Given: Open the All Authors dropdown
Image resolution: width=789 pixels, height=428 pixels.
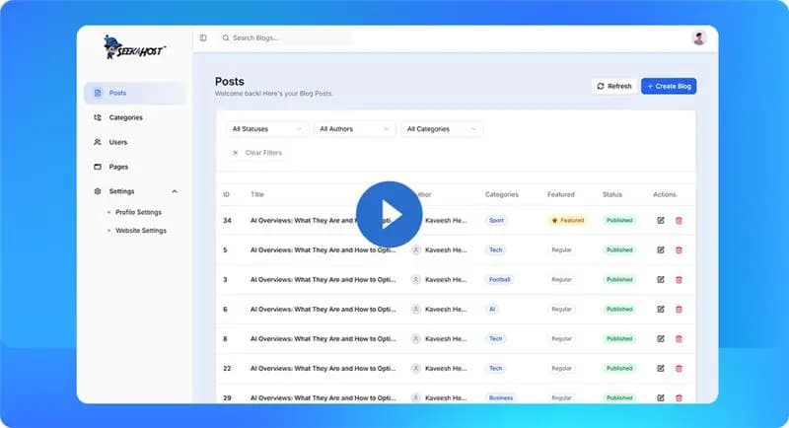Looking at the screenshot, I should 354,129.
